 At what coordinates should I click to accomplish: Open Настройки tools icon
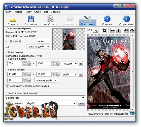(x=88, y=20)
